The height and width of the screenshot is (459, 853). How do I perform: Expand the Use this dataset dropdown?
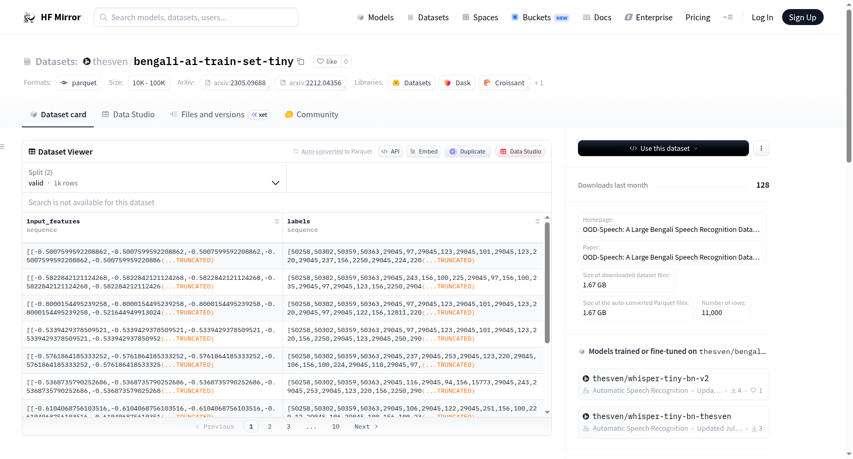pyautogui.click(x=663, y=148)
